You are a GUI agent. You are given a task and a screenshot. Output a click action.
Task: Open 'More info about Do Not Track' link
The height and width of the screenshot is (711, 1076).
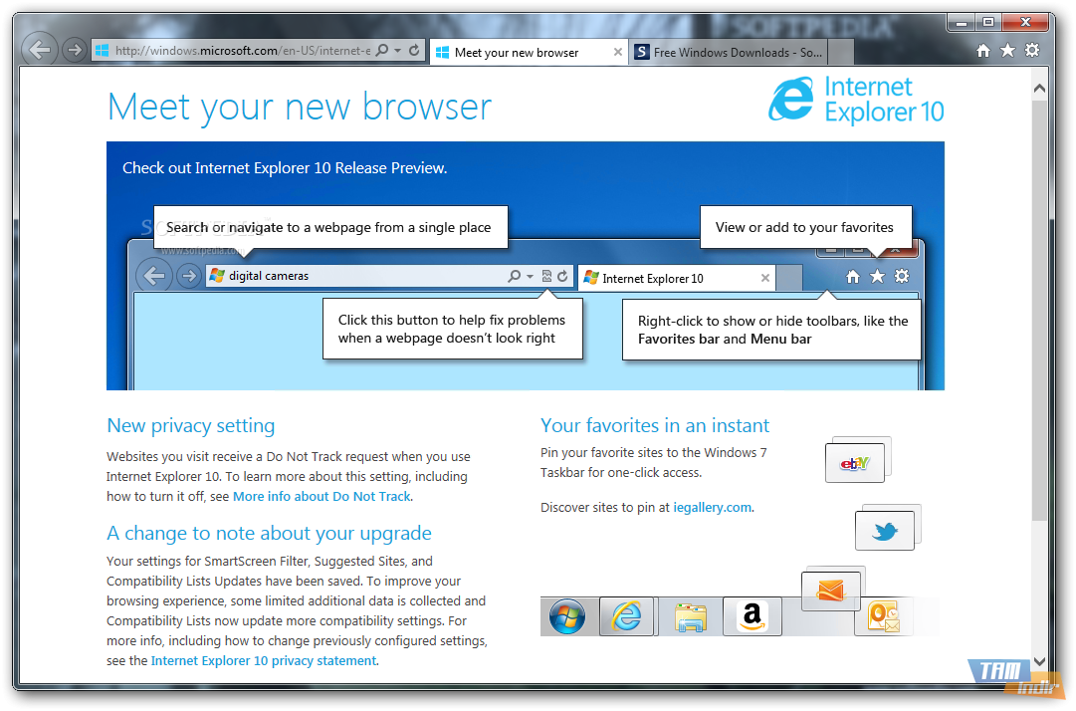point(322,496)
